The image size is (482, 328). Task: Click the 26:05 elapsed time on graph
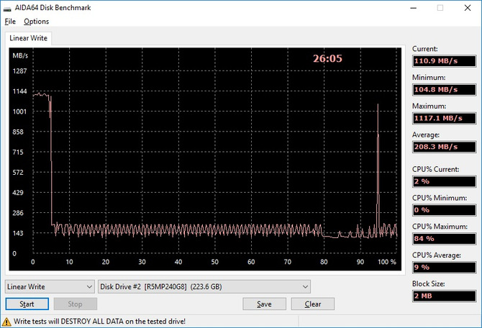tap(327, 58)
